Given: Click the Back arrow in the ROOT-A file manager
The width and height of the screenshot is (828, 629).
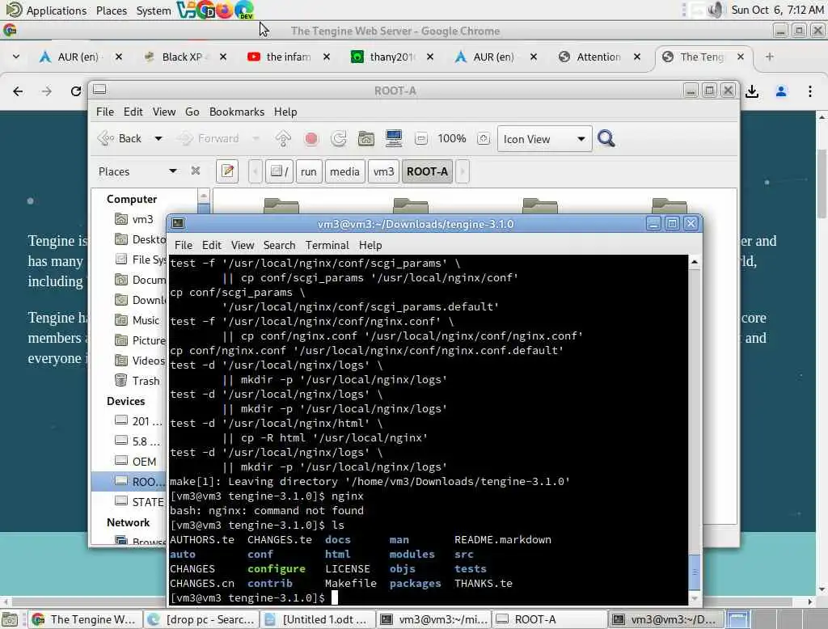Looking at the screenshot, I should 120,138.
